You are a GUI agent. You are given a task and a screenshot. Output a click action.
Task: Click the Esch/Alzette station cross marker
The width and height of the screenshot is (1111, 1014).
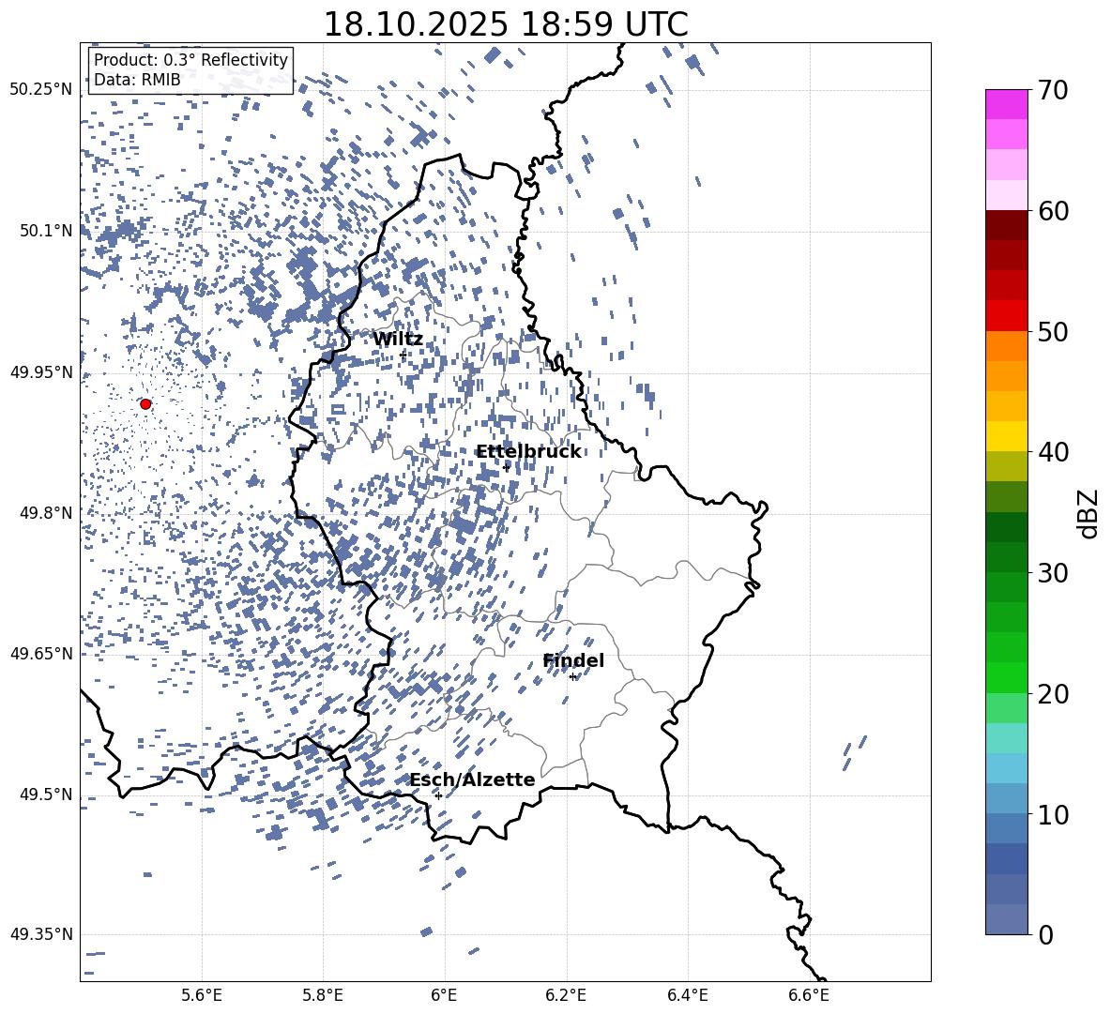(438, 795)
